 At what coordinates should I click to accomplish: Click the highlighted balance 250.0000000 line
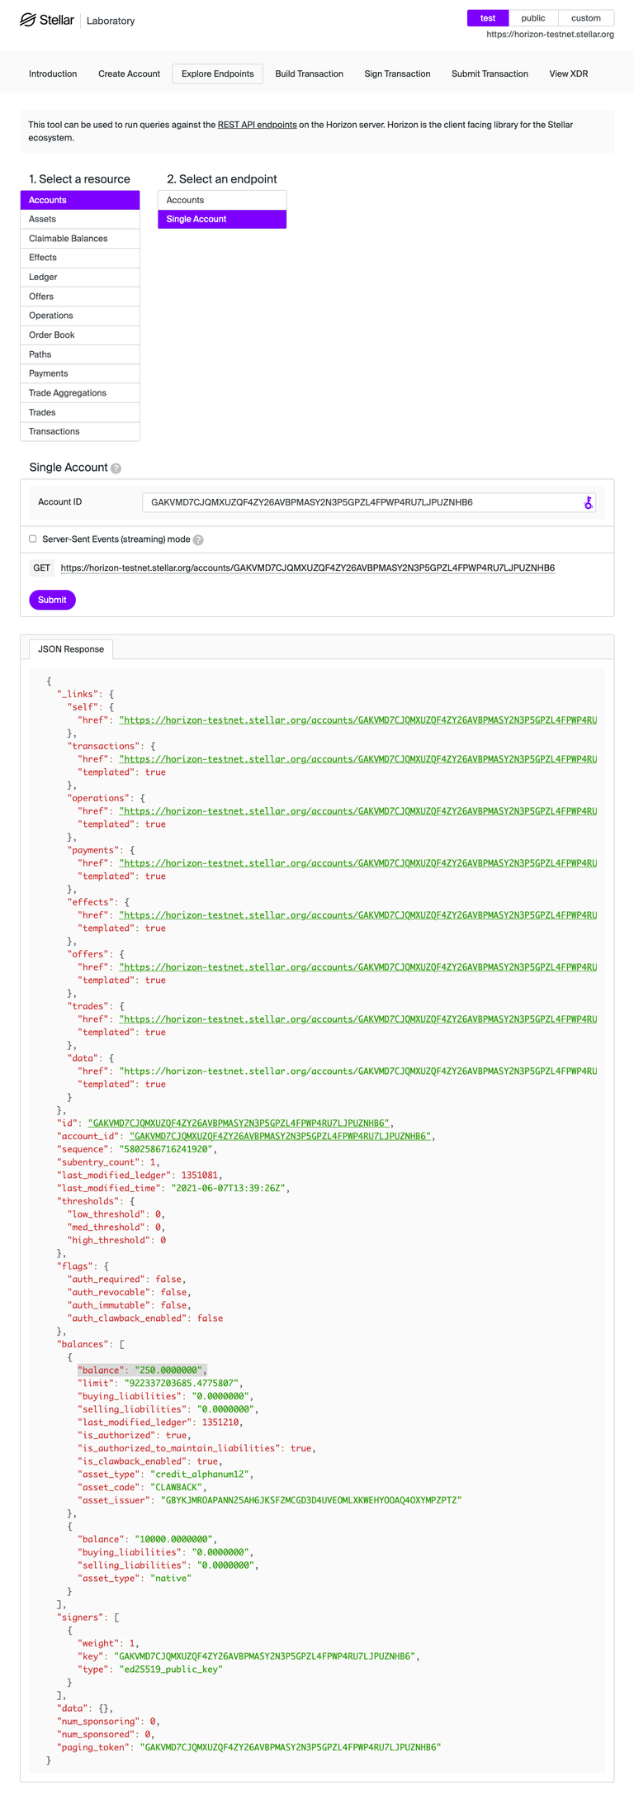[142, 1370]
